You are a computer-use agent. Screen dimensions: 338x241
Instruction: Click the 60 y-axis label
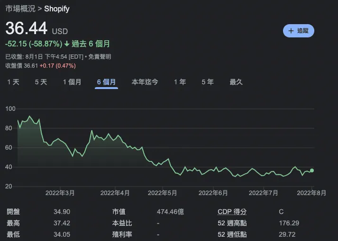(x=9, y=148)
